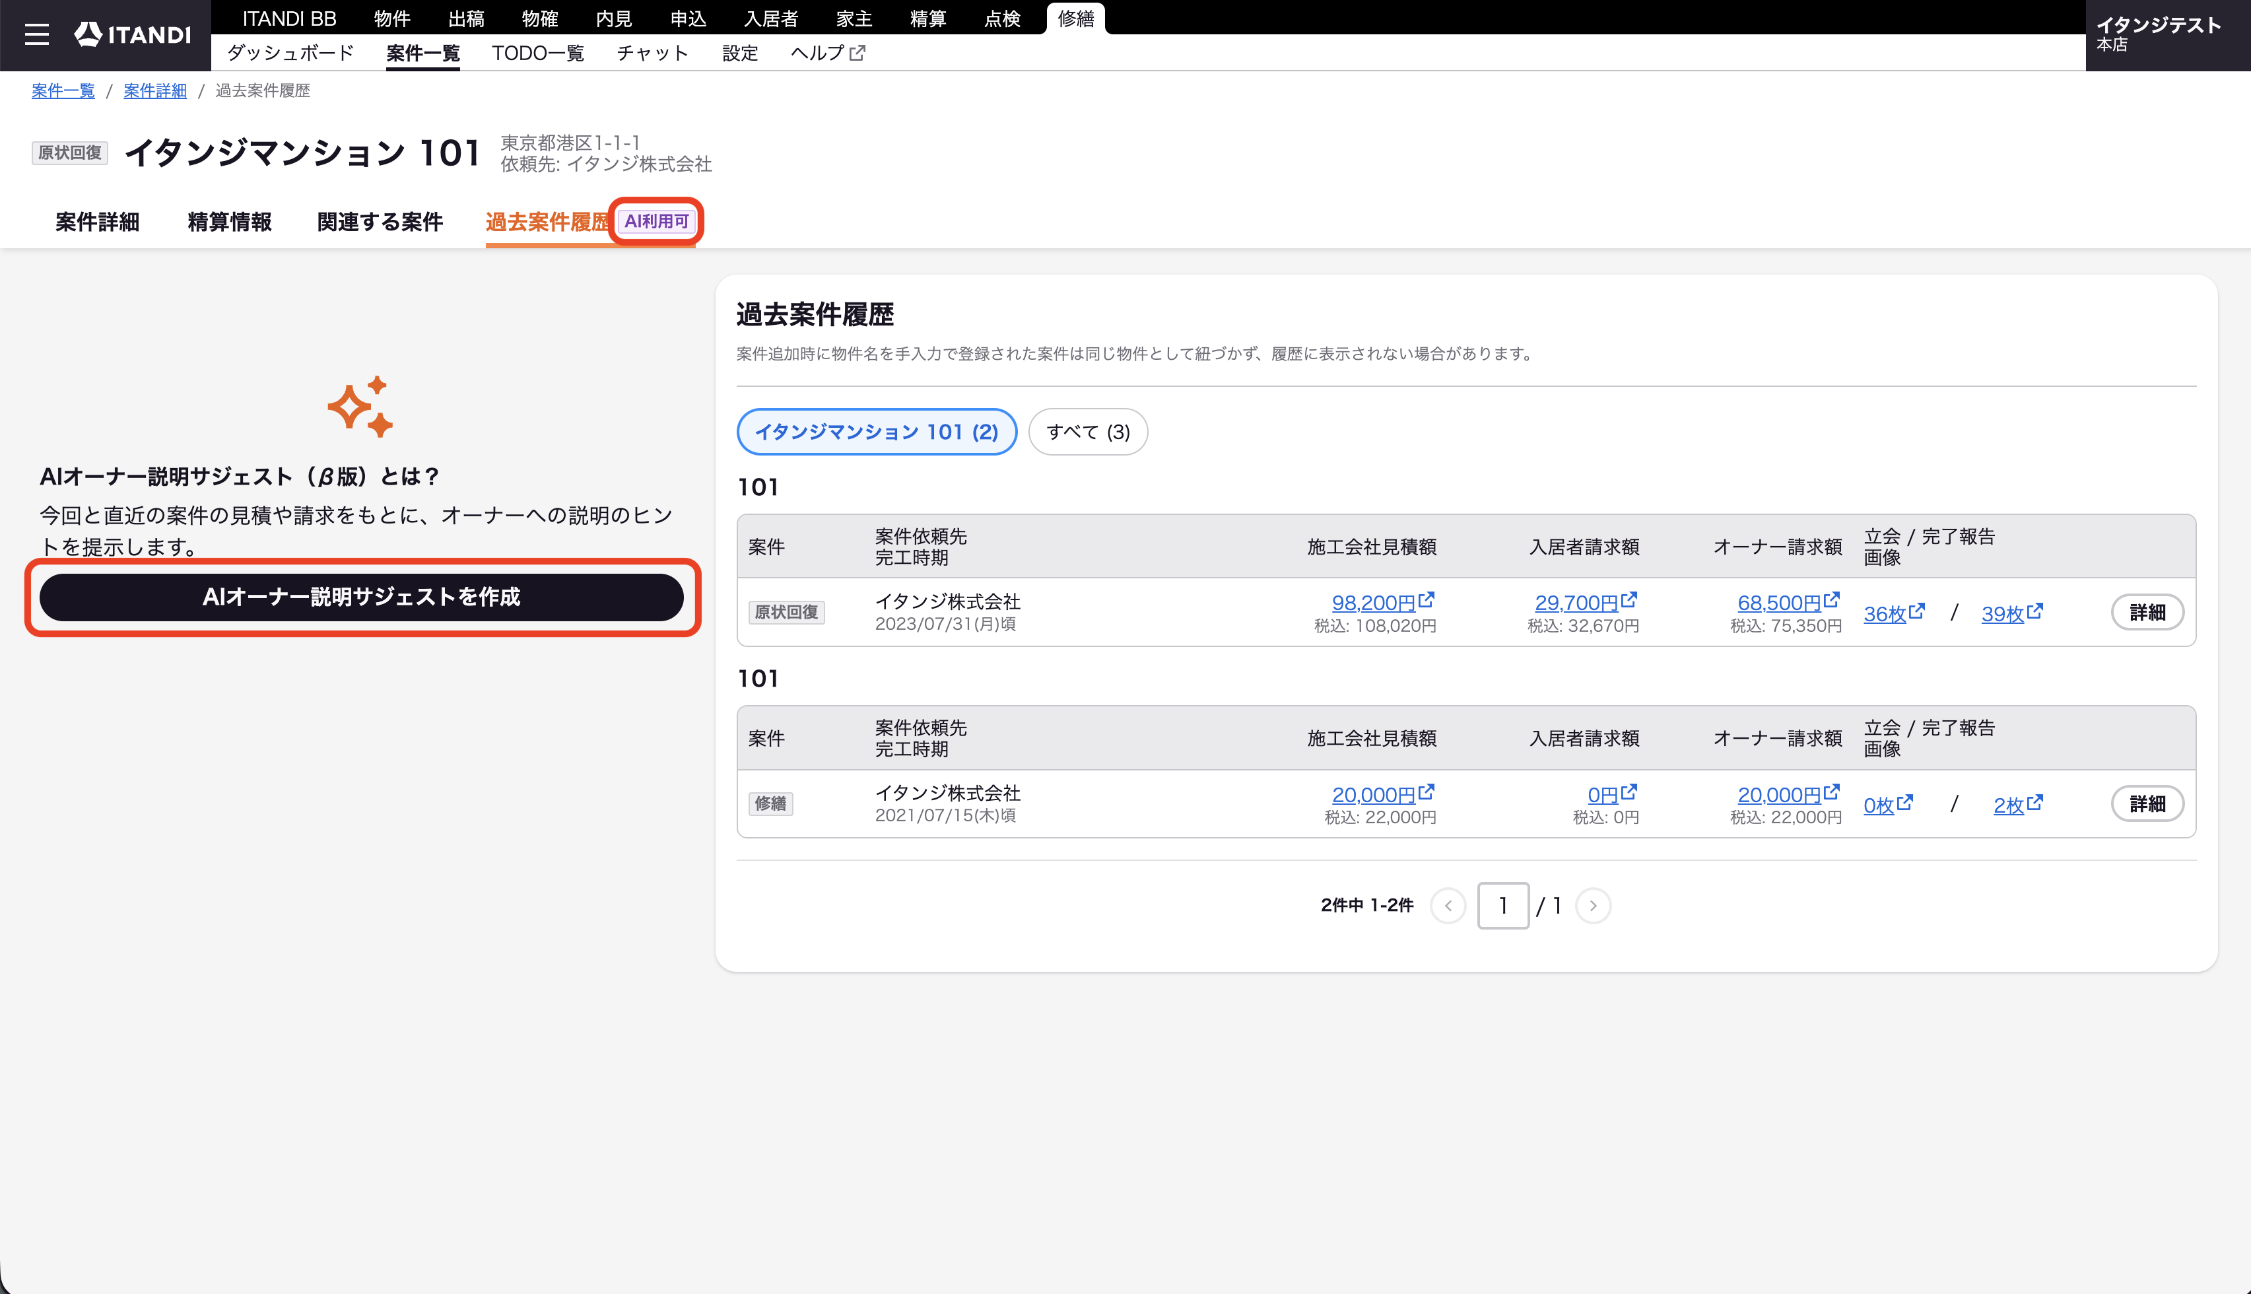
Task: Open 20,000円 owner billing link
Action: 1788,794
